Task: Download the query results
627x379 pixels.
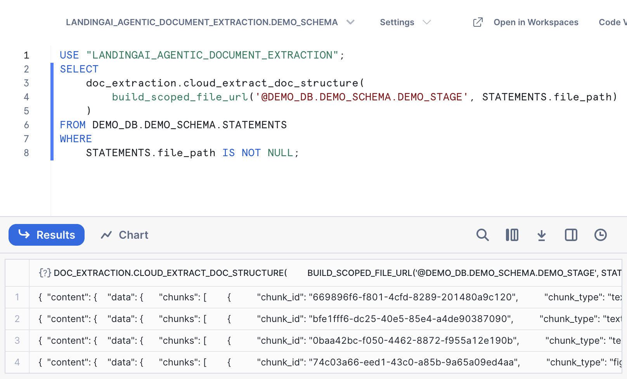Action: point(541,235)
